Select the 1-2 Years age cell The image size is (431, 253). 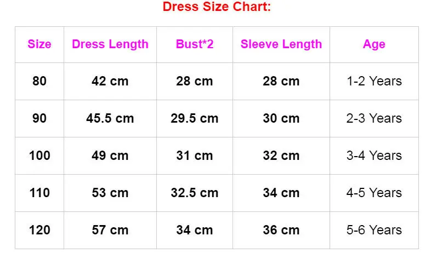[374, 82]
